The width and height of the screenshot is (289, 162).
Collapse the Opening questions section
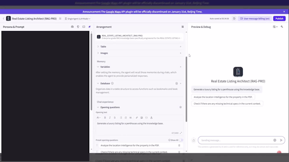(x=98, y=107)
